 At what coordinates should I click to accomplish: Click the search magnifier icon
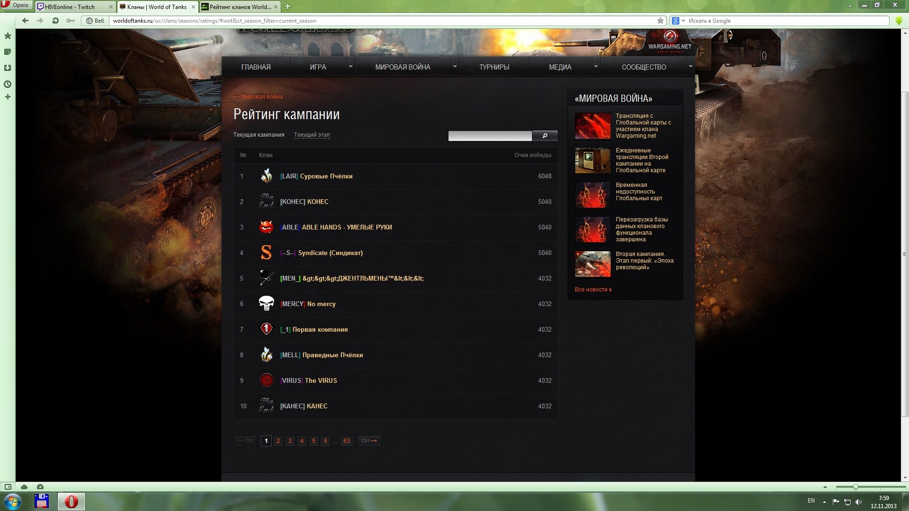click(x=545, y=135)
